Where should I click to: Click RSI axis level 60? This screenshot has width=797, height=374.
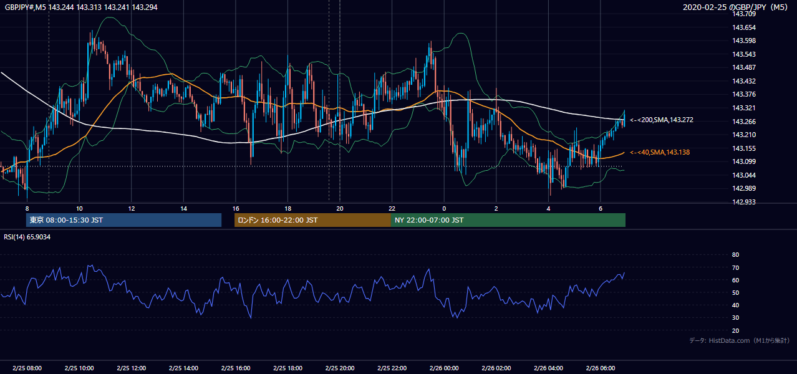click(x=735, y=280)
